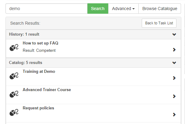Viewport: 185px width, 124px height.
Task: Click the mouse icon beside Advanced Trainer Course
Action: coord(14,94)
